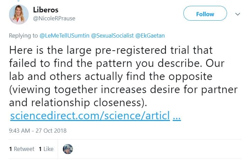Open the liker's small avatar thumbnail
The image size is (247, 162).
click(x=68, y=149)
